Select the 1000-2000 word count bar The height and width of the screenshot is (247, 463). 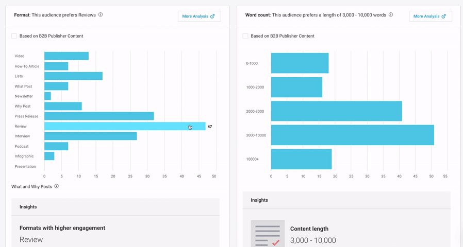click(296, 87)
